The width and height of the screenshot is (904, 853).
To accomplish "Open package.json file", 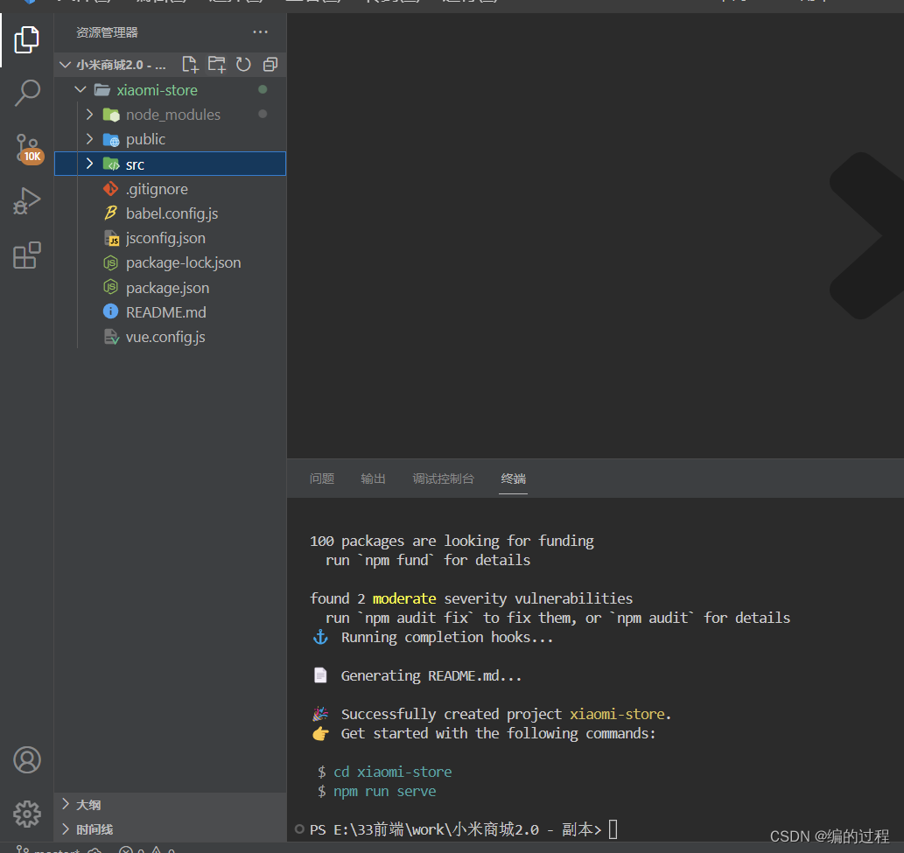I will [168, 288].
